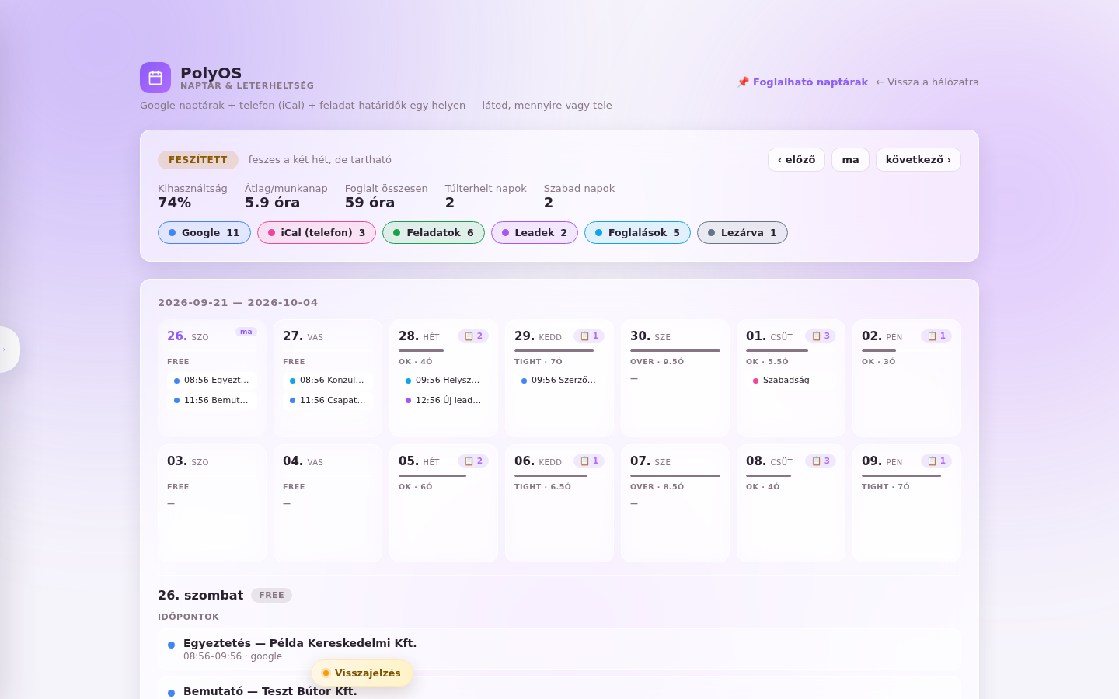Select the 08:56 Egyezt... event on day 26
Screen dimensions: 1119x699
[212, 381]
